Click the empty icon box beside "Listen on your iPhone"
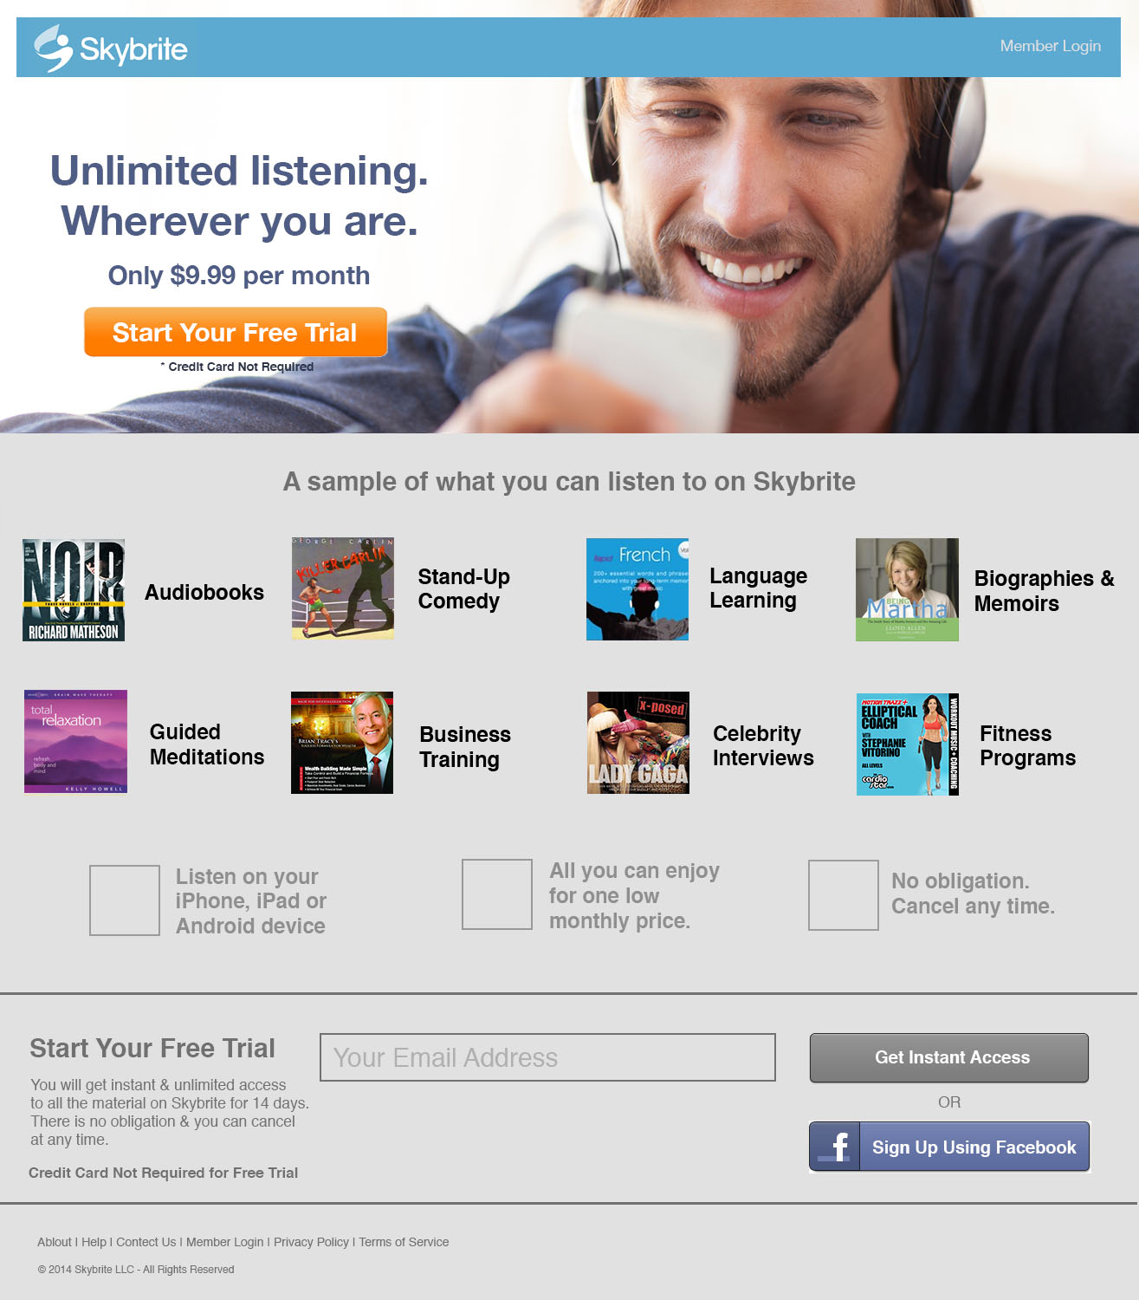The height and width of the screenshot is (1300, 1139). click(125, 900)
